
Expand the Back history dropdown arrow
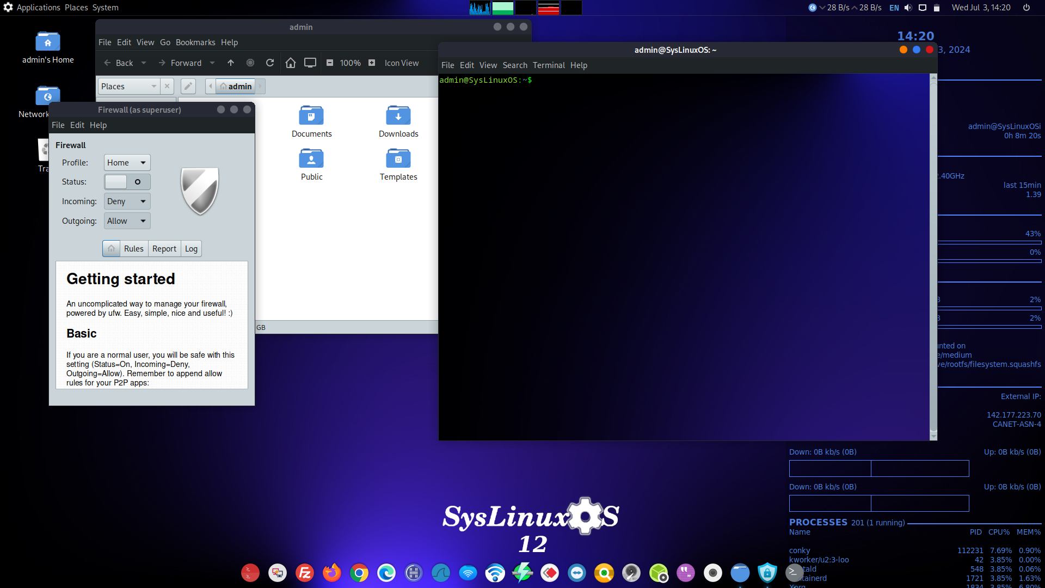point(144,63)
